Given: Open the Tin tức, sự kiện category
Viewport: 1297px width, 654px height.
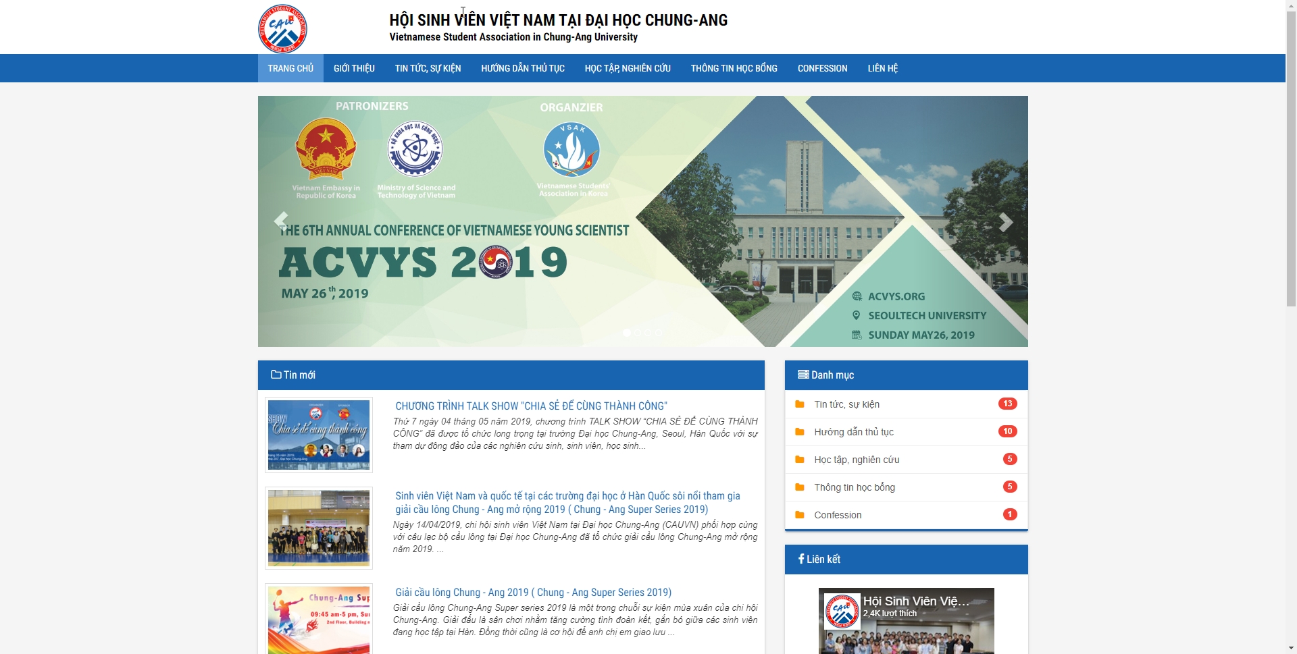Looking at the screenshot, I should coord(847,404).
